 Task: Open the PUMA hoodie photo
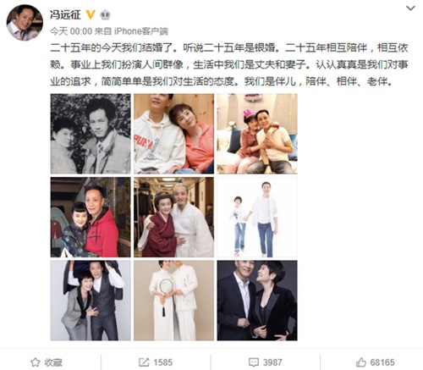point(173,134)
